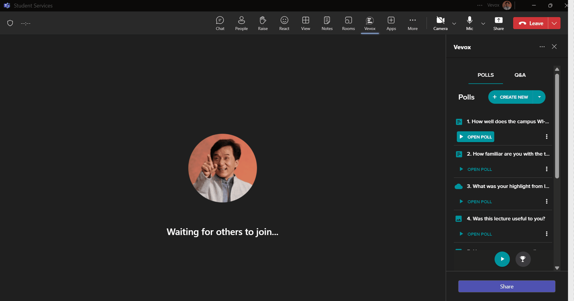Screen dimensions: 574x301
Task: Open the Rooms panel
Action: [348, 23]
